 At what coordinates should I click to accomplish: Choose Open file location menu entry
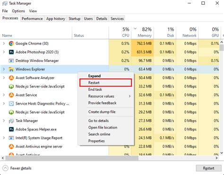(106, 127)
